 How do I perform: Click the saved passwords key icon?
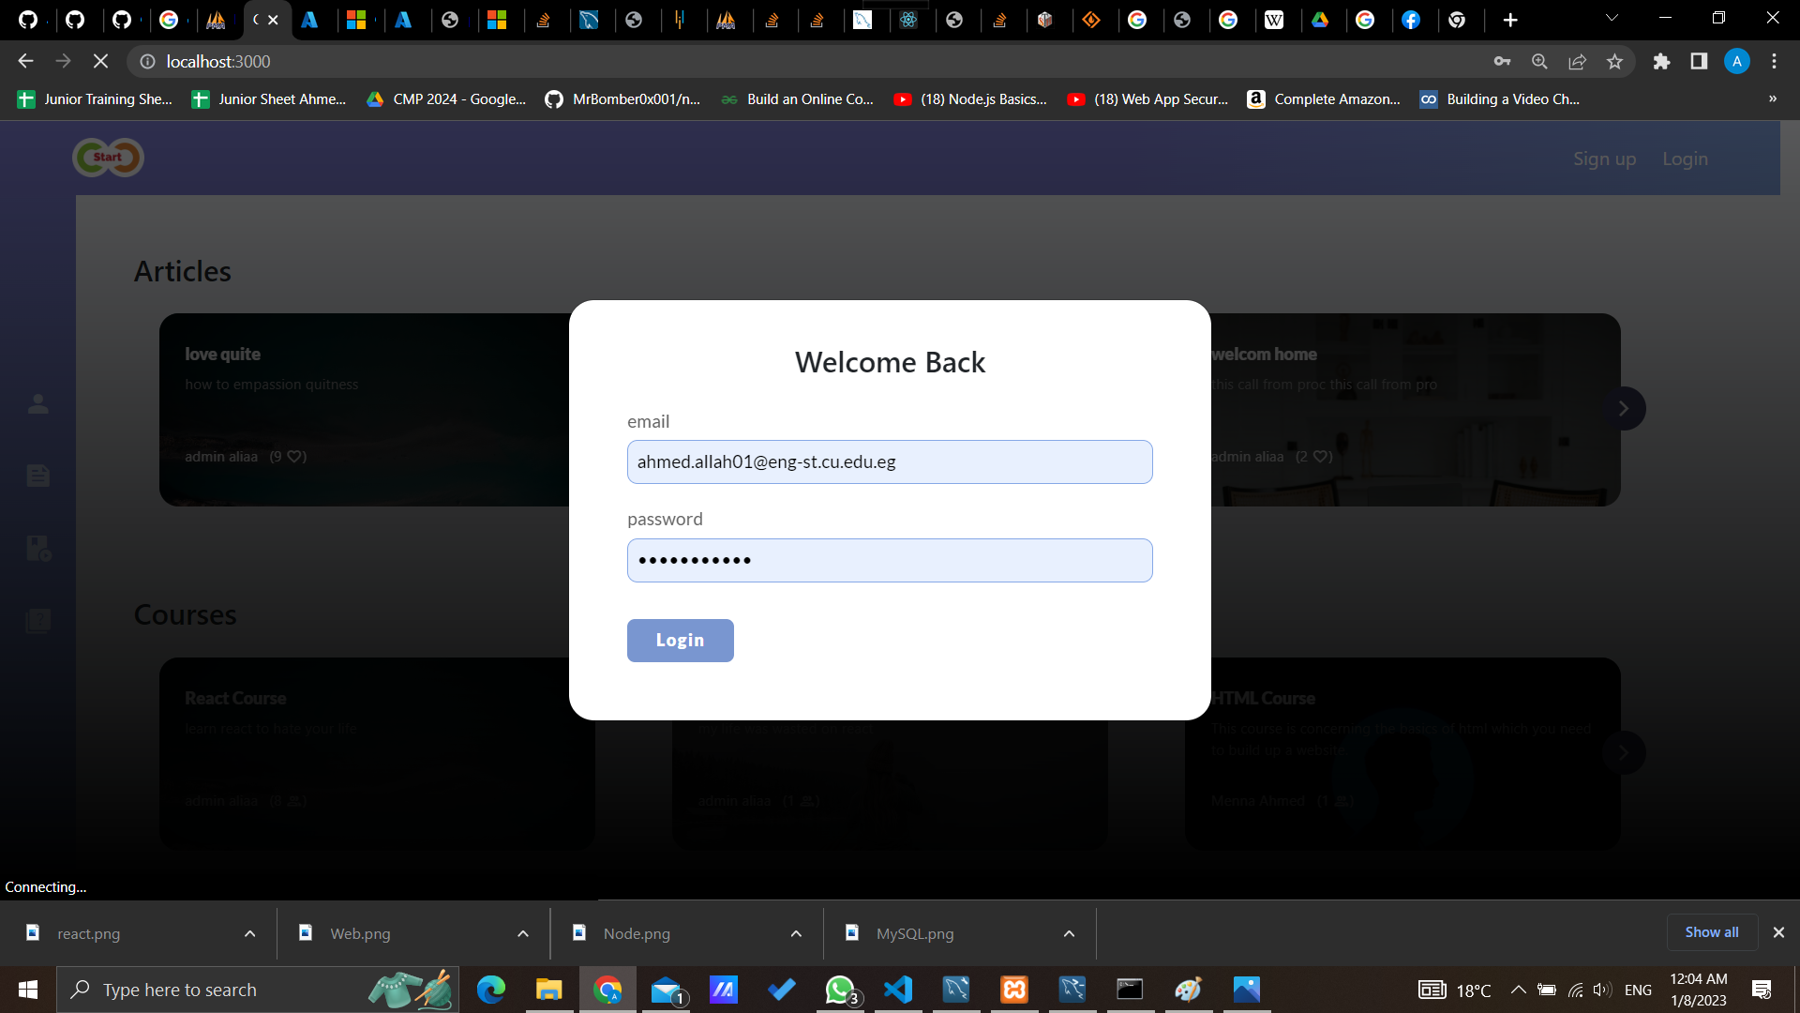click(x=1502, y=61)
